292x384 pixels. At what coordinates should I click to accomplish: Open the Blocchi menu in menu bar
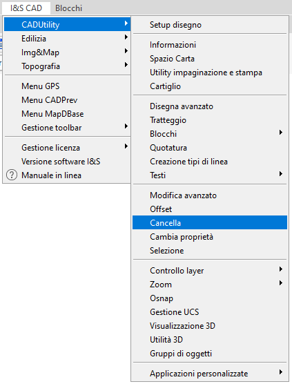click(68, 8)
